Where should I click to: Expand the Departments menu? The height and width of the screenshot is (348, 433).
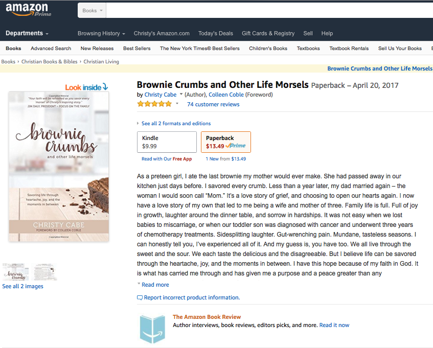tap(27, 33)
